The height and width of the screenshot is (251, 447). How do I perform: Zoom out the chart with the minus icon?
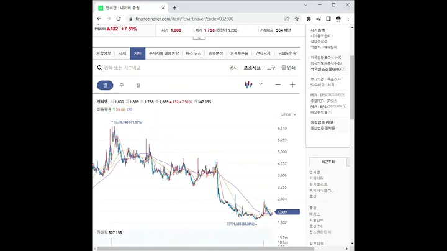point(278,84)
